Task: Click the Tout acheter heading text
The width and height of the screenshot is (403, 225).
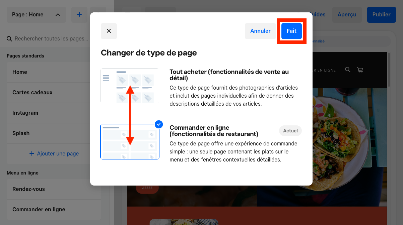Action: (x=229, y=75)
